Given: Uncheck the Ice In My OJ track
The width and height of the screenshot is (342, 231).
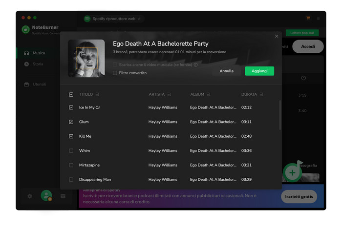Looking at the screenshot, I should pos(71,107).
